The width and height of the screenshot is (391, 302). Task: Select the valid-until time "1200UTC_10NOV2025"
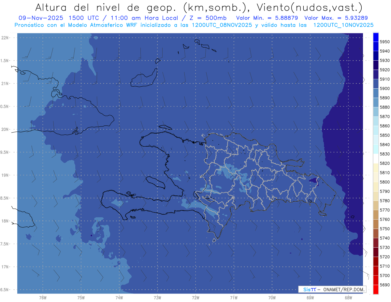click(x=343, y=25)
